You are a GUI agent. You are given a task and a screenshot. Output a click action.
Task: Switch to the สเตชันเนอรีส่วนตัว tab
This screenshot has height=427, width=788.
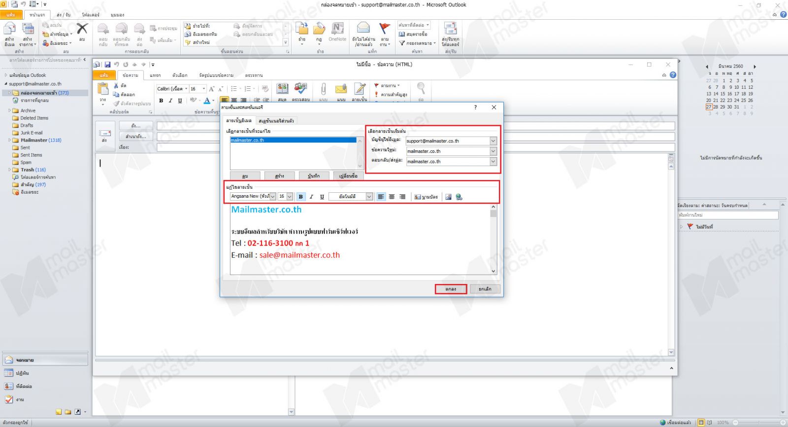[x=276, y=121]
